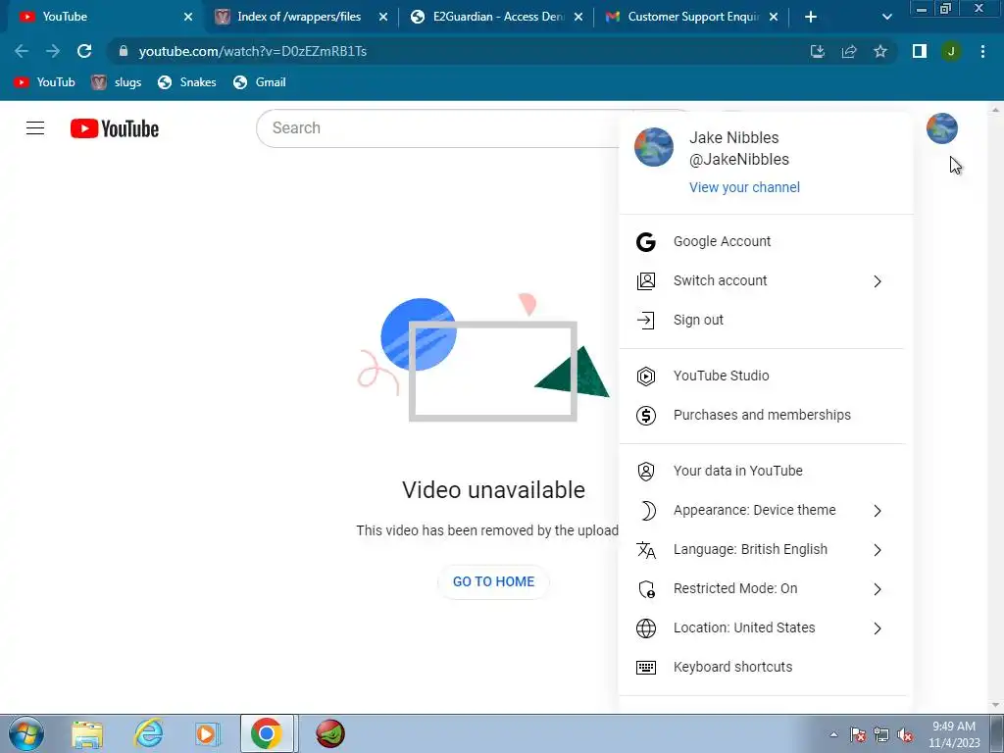The image size is (1004, 753).
Task: Expand Restricted Mode chevron
Action: [x=878, y=589]
